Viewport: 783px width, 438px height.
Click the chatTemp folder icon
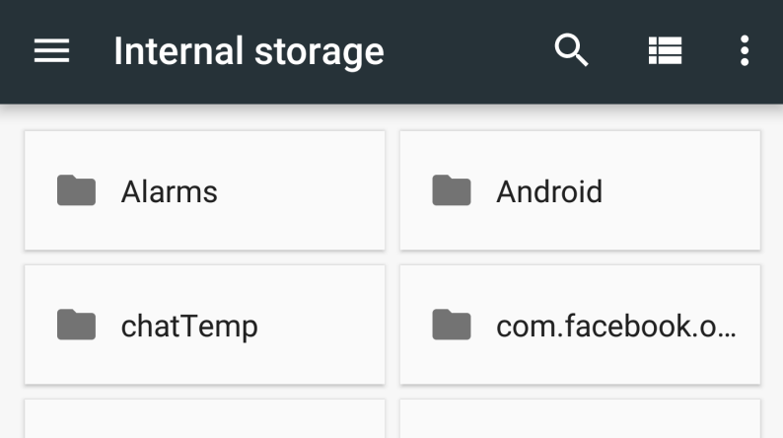pos(76,325)
